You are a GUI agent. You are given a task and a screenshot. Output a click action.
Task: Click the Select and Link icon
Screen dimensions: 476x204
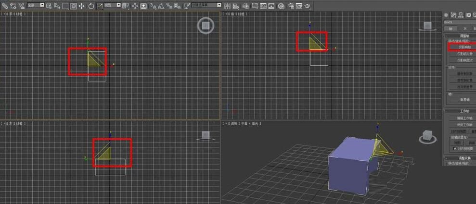click(5, 6)
